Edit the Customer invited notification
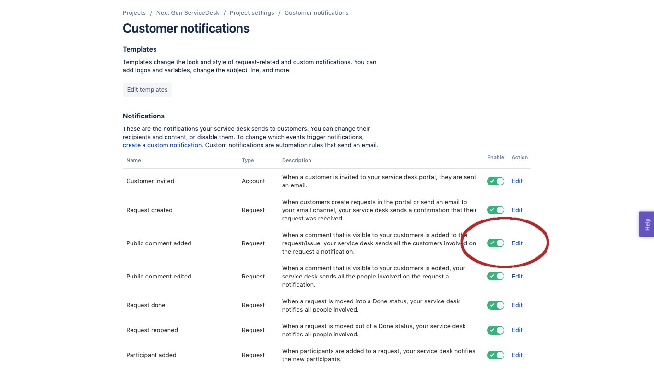Image resolution: width=654 pixels, height=370 pixels. [517, 181]
